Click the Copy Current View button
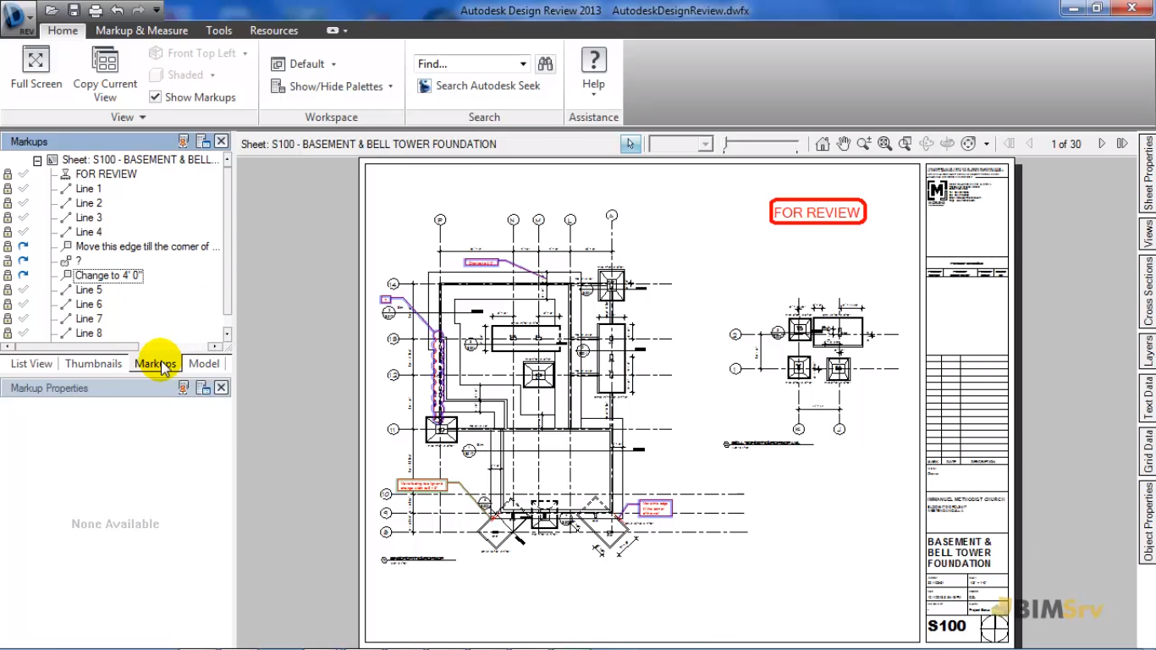The image size is (1156, 650). click(105, 74)
